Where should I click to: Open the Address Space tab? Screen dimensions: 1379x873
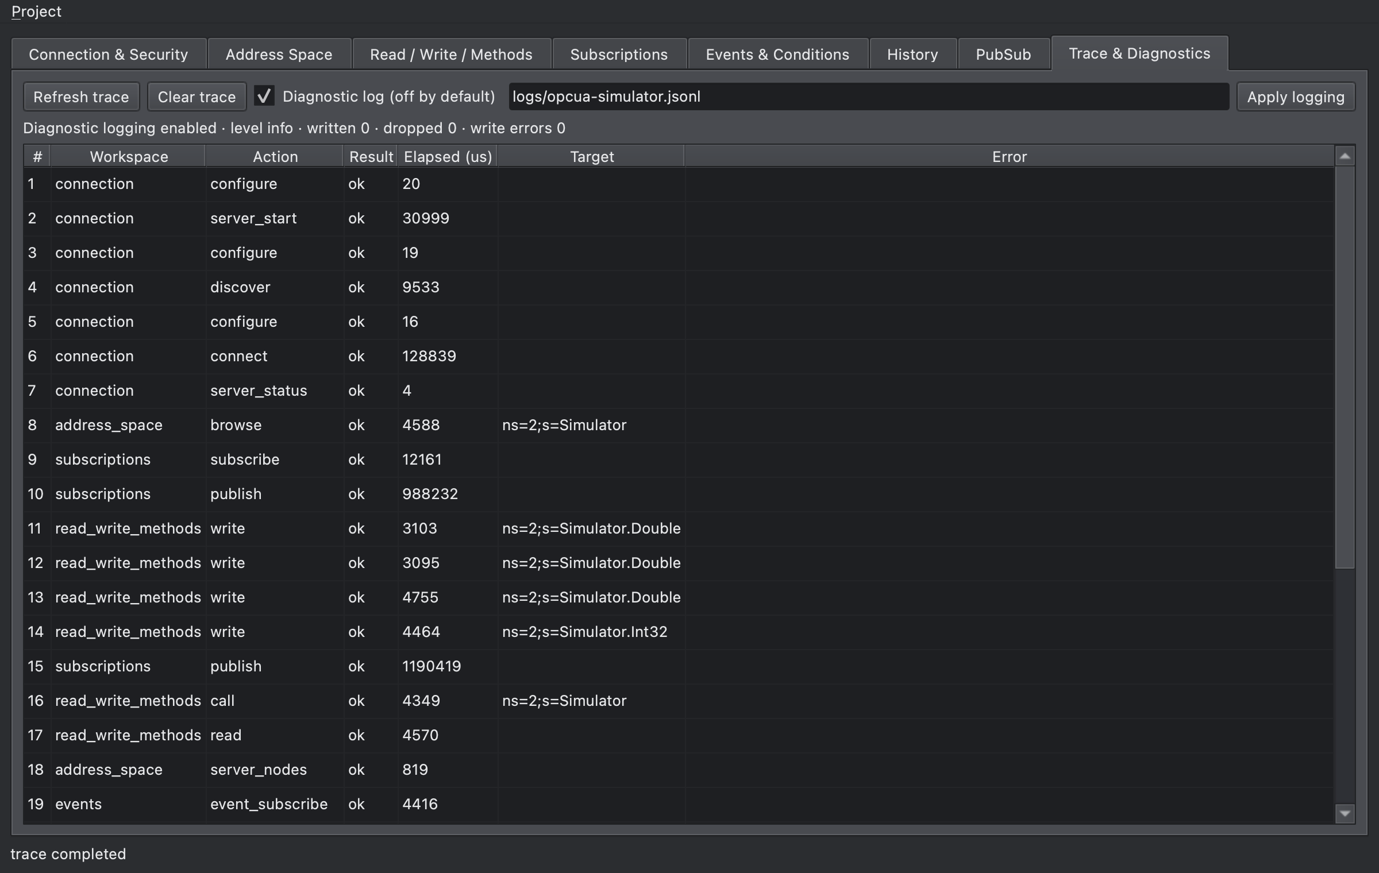[x=279, y=55]
